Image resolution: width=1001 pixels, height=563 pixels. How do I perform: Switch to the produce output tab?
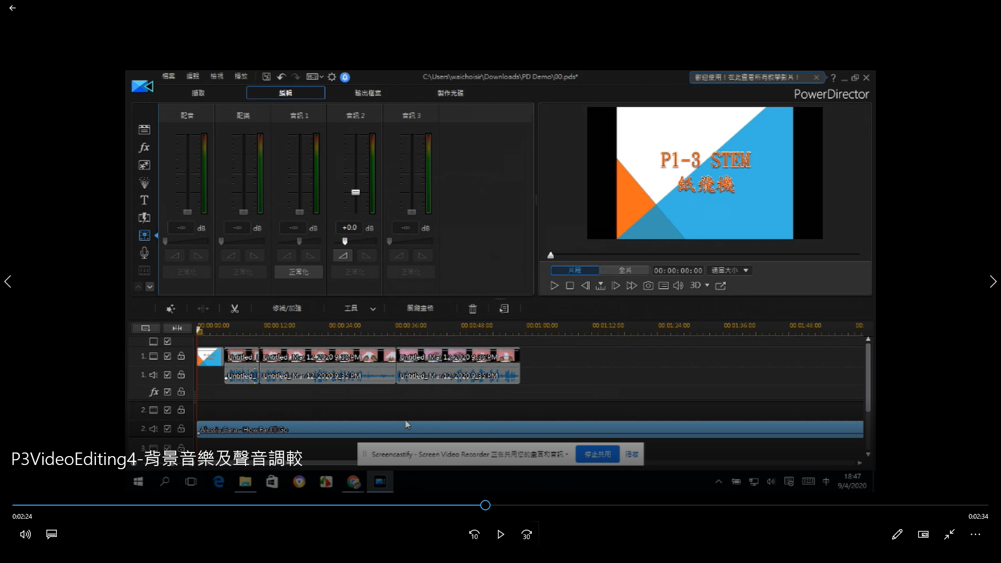[368, 93]
